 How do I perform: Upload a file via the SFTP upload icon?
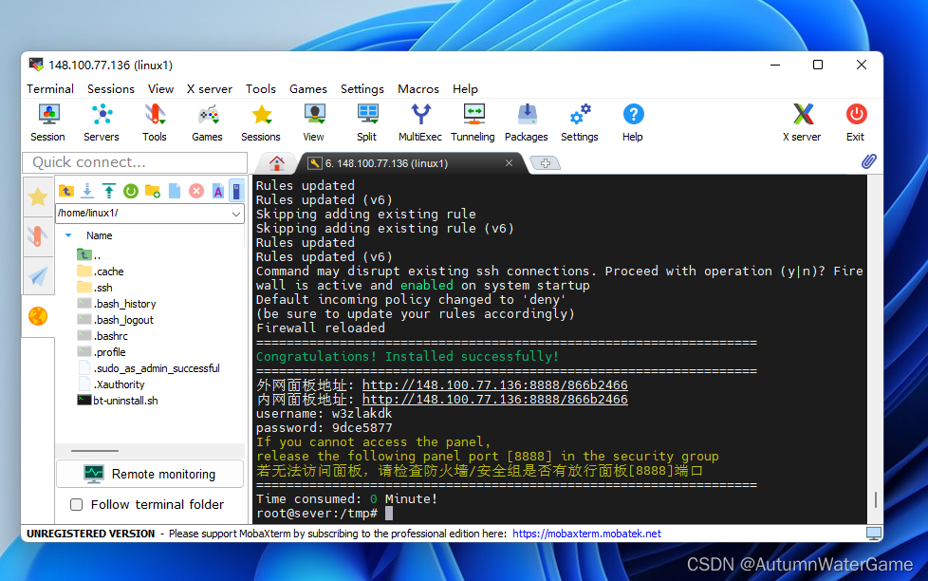(x=108, y=191)
